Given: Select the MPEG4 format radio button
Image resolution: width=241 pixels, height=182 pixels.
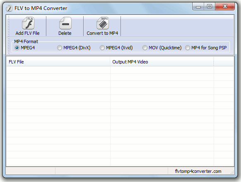Looking at the screenshot, I should [x=17, y=48].
